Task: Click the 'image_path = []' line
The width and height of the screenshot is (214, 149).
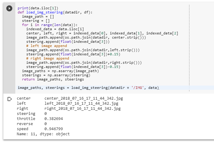Action: 38,17
